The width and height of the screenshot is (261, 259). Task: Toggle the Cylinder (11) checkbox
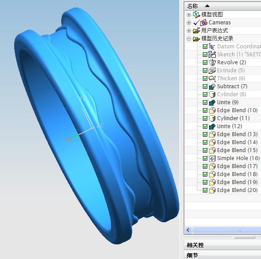[205, 118]
